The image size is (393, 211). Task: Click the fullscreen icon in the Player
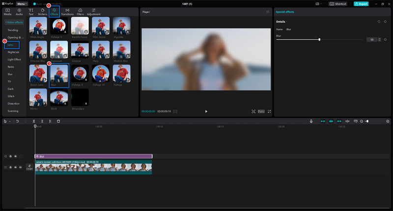(269, 111)
